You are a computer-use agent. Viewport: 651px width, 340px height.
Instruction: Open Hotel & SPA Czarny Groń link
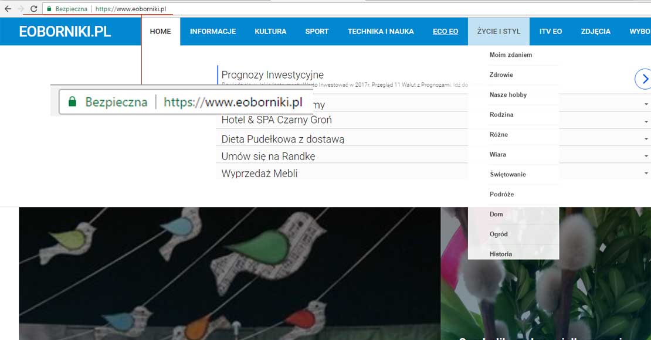[276, 120]
